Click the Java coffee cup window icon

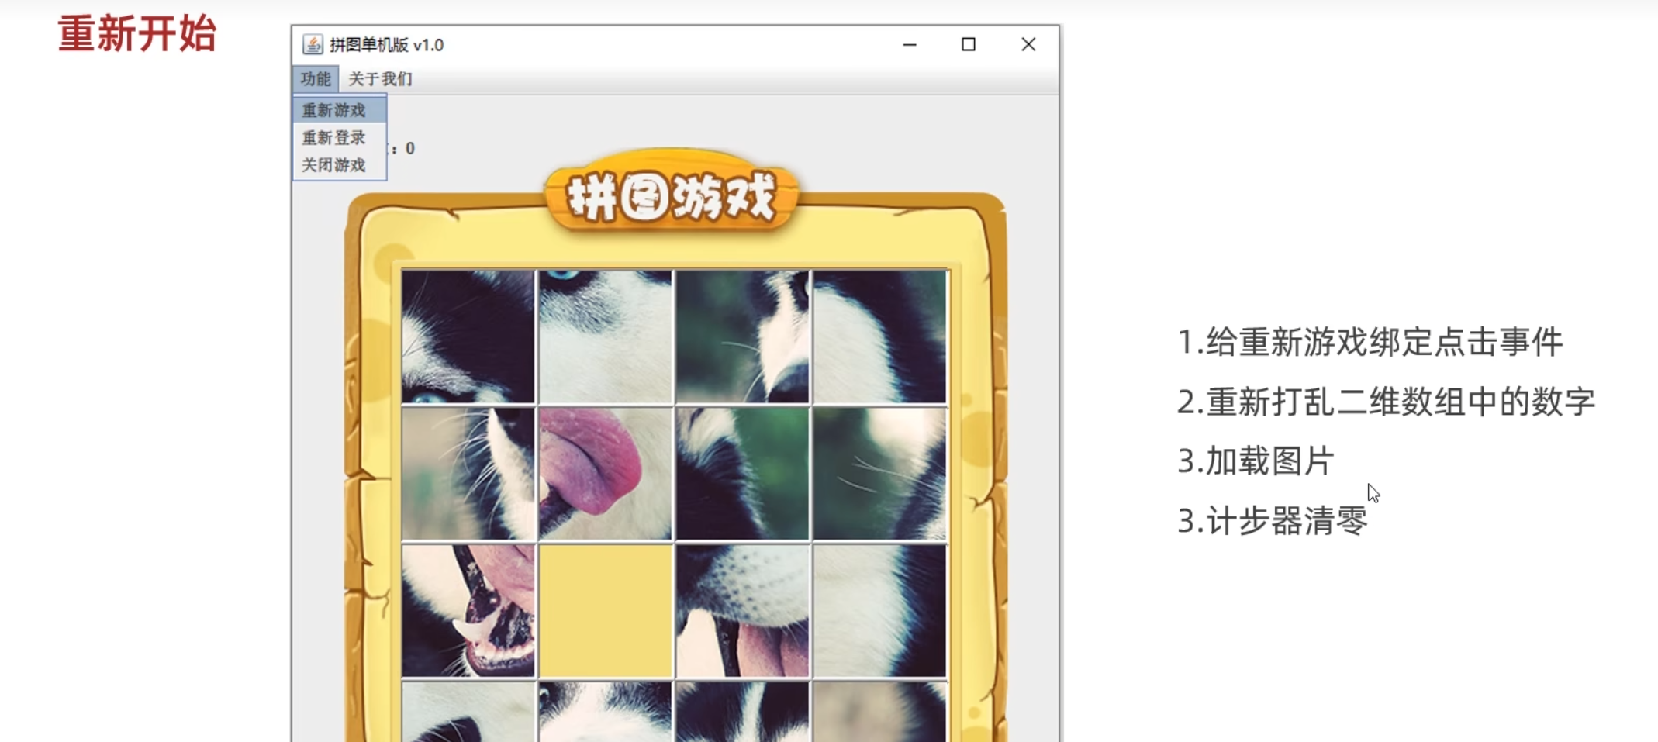(x=313, y=45)
